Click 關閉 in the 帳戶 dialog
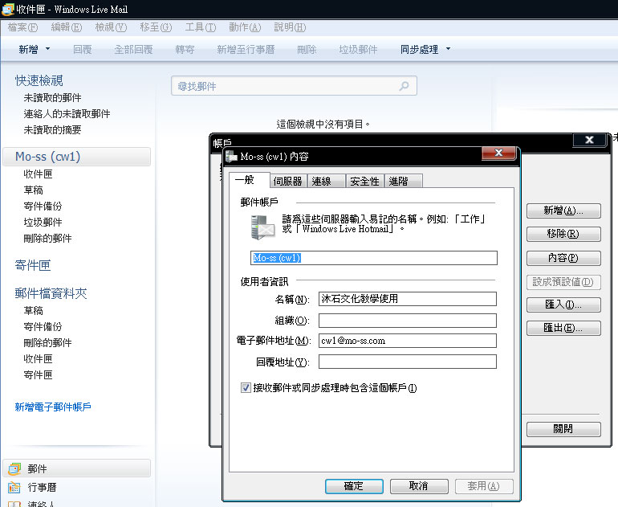This screenshot has height=507, width=618. [563, 429]
